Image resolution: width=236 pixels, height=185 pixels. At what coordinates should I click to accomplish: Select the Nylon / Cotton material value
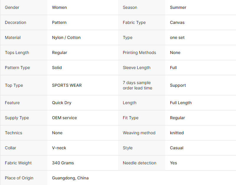click(66, 37)
